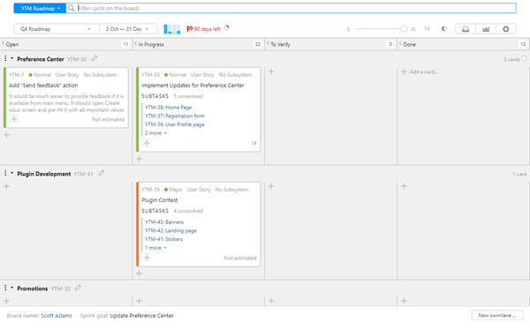This screenshot has height=330, width=530.
Task: Add card in Promotions Open cell
Action: coord(6,301)
